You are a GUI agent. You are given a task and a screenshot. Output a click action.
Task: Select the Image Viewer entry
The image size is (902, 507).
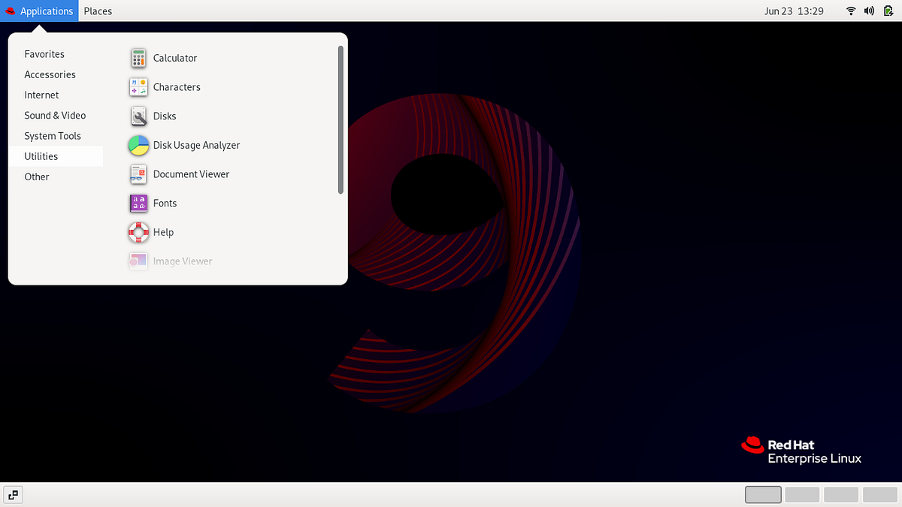[182, 261]
